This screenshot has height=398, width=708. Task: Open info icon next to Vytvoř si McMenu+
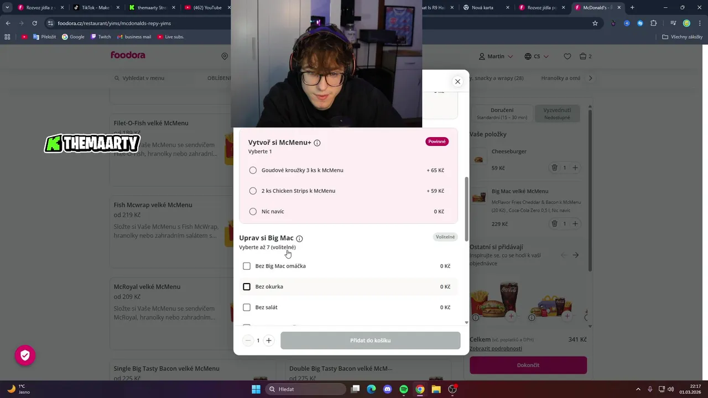pyautogui.click(x=317, y=143)
